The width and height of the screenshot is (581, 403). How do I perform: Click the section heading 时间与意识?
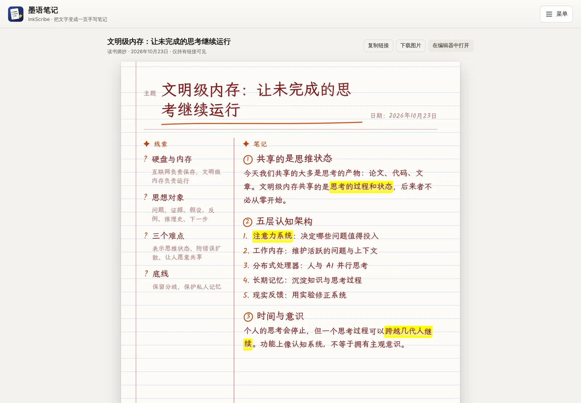click(x=280, y=316)
